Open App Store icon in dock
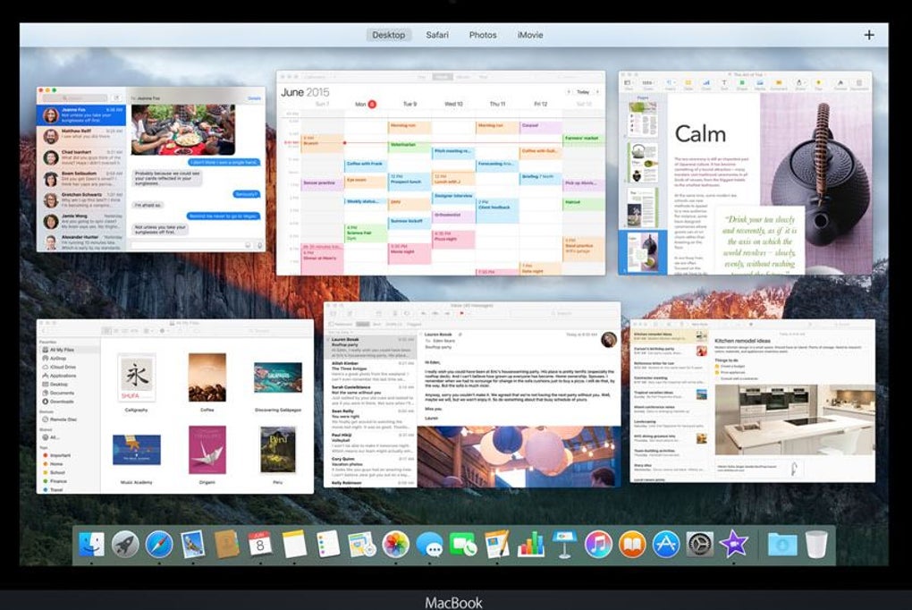Viewport: 912px width, 610px height. coord(666,545)
